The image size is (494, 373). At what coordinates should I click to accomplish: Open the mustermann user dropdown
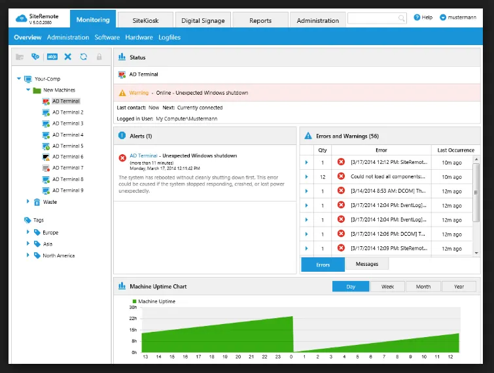pyautogui.click(x=458, y=17)
